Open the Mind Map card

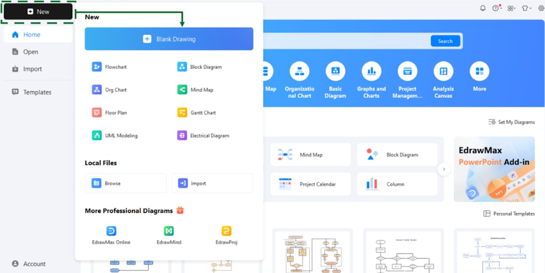pos(311,155)
